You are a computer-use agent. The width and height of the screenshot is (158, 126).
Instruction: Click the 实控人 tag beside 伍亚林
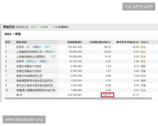click(x=37, y=47)
